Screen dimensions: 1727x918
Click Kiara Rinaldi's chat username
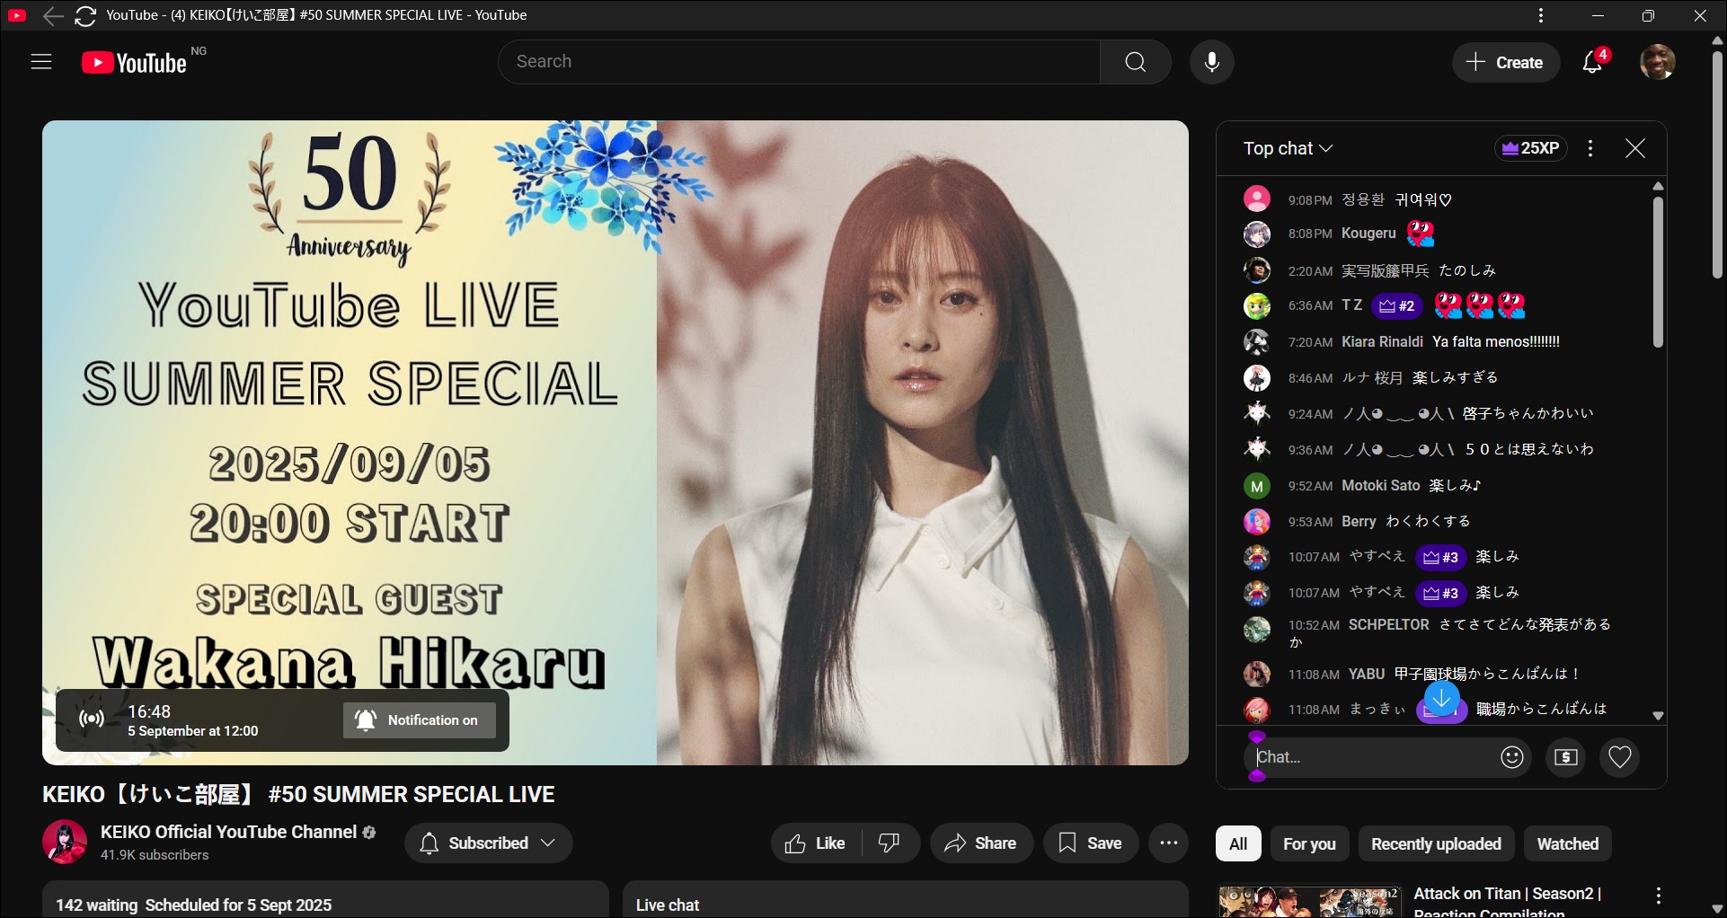1382,342
